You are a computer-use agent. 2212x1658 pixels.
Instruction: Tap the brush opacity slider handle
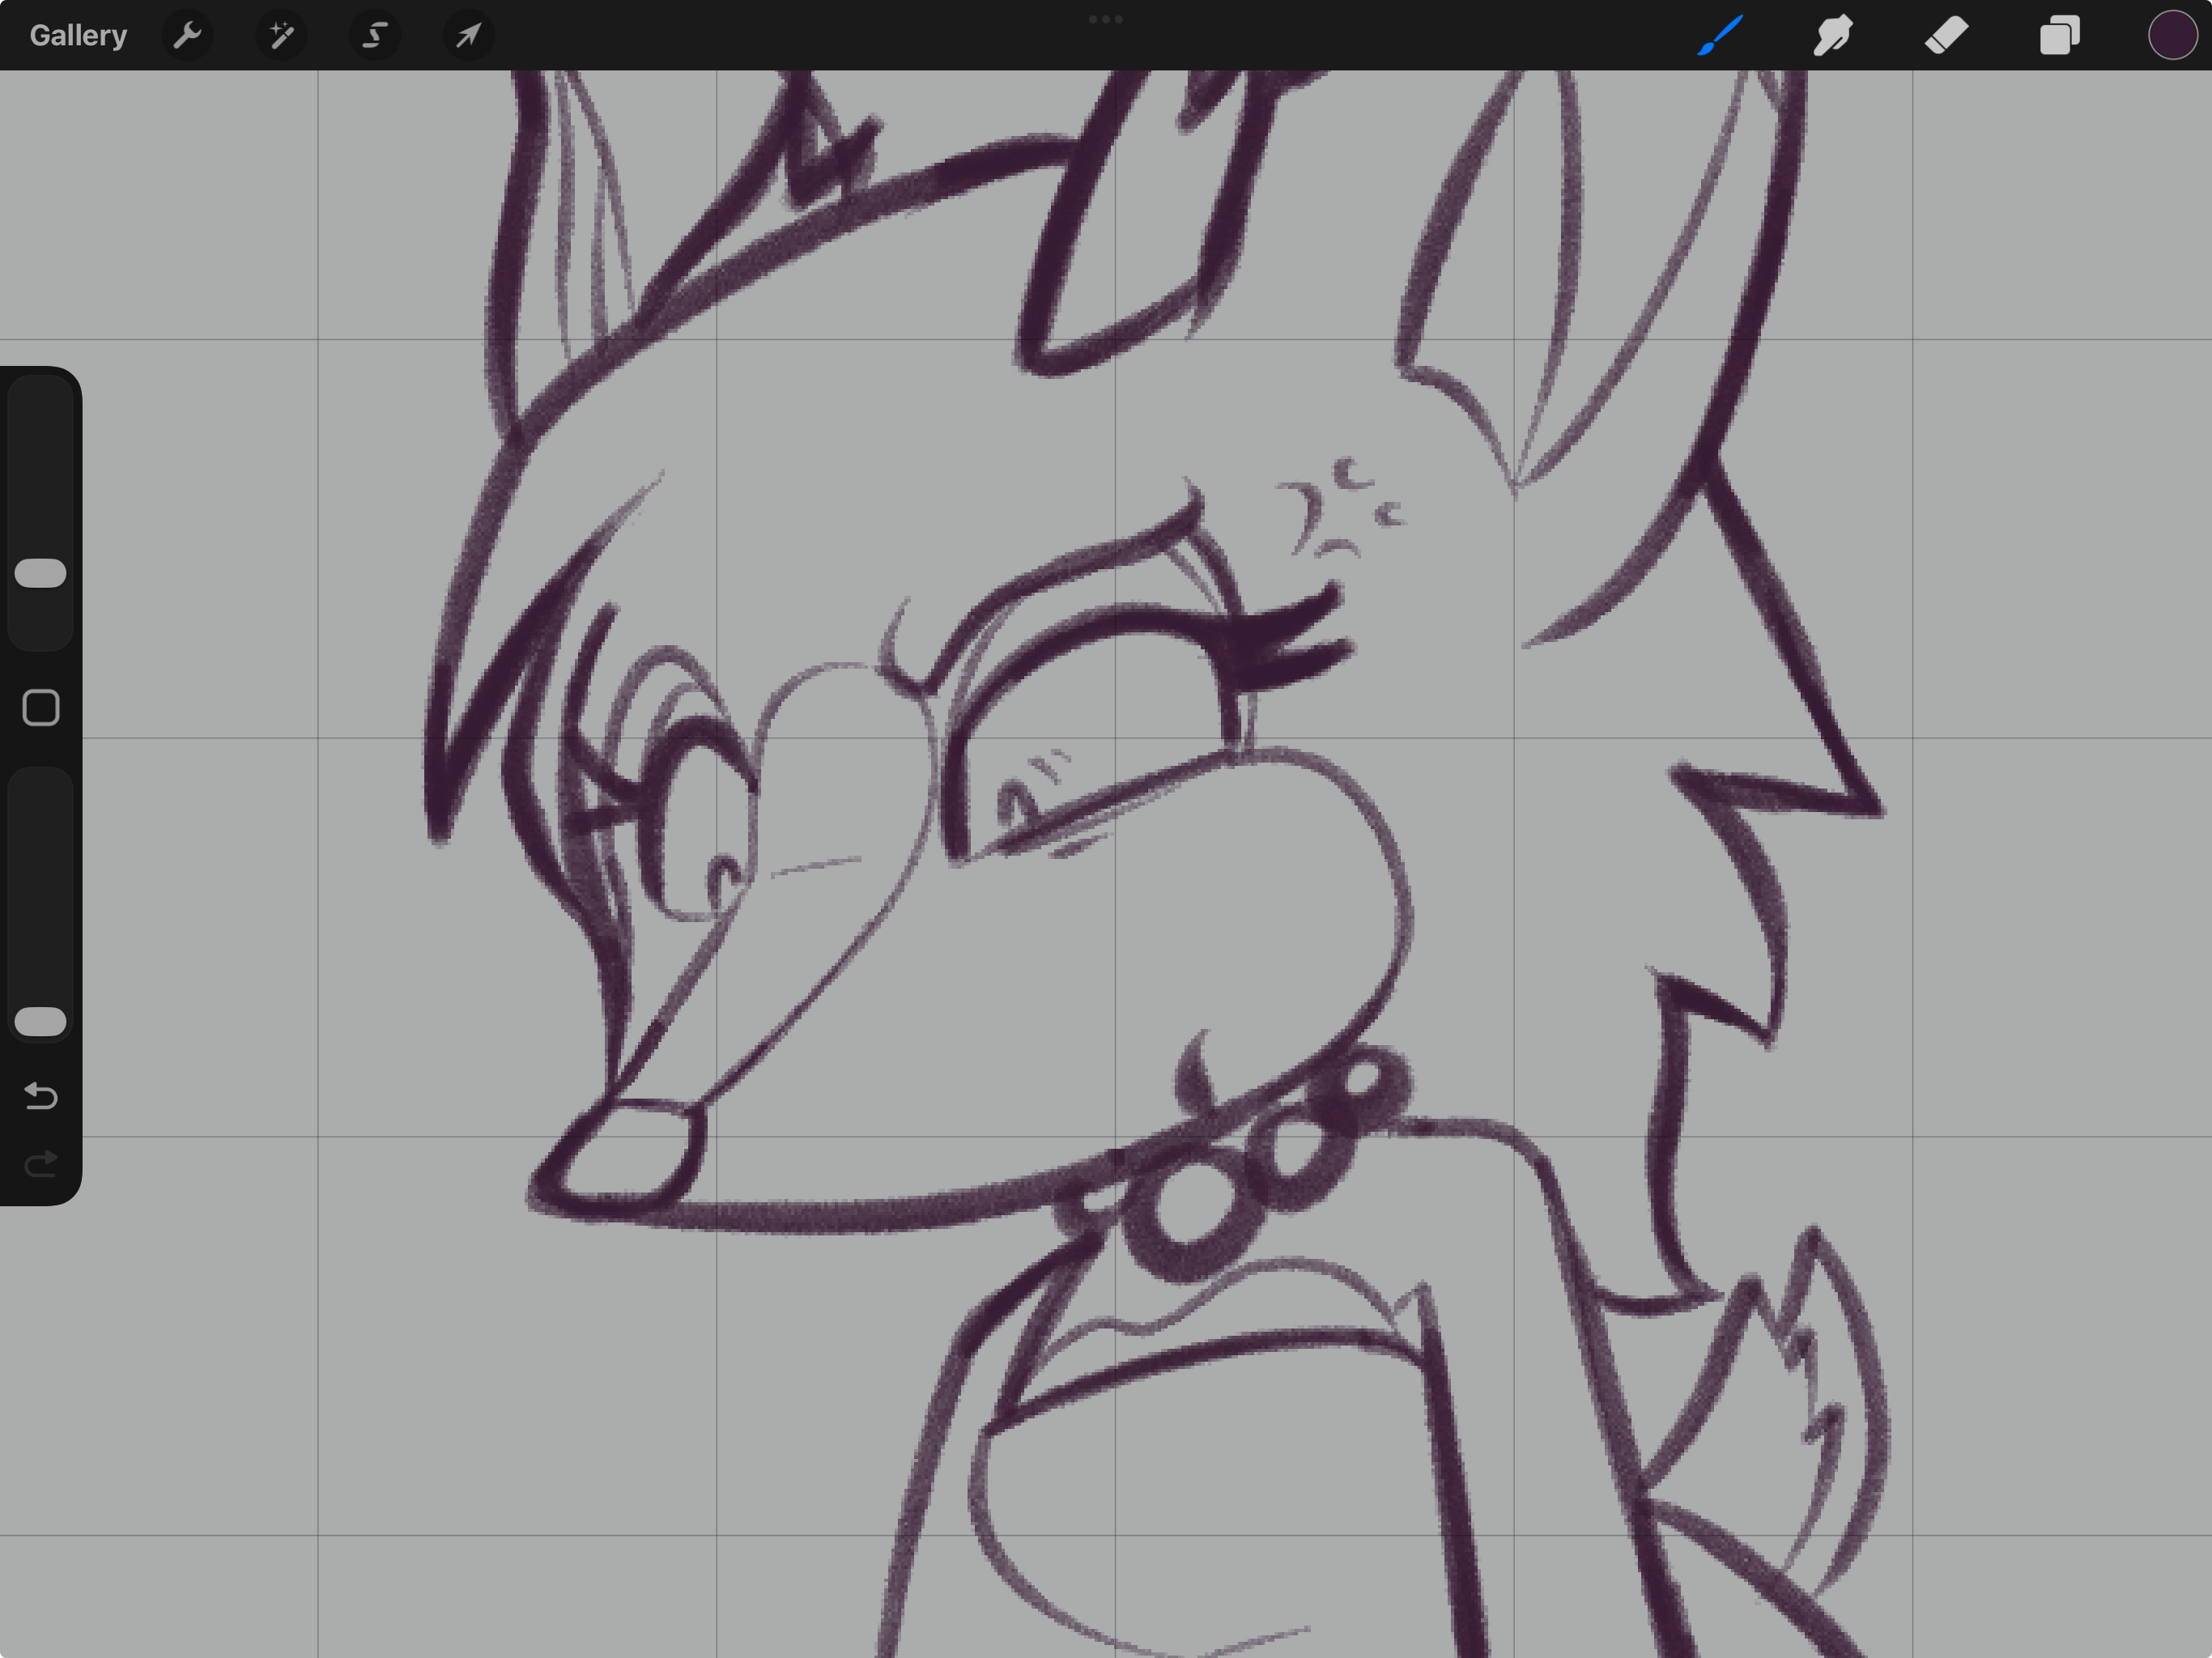[x=41, y=1021]
